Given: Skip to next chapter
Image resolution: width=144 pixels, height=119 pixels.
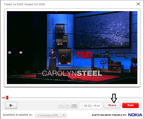Looking at the screenshot, I should (68, 106).
